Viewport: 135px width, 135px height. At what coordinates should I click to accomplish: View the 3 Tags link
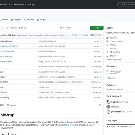22,28
